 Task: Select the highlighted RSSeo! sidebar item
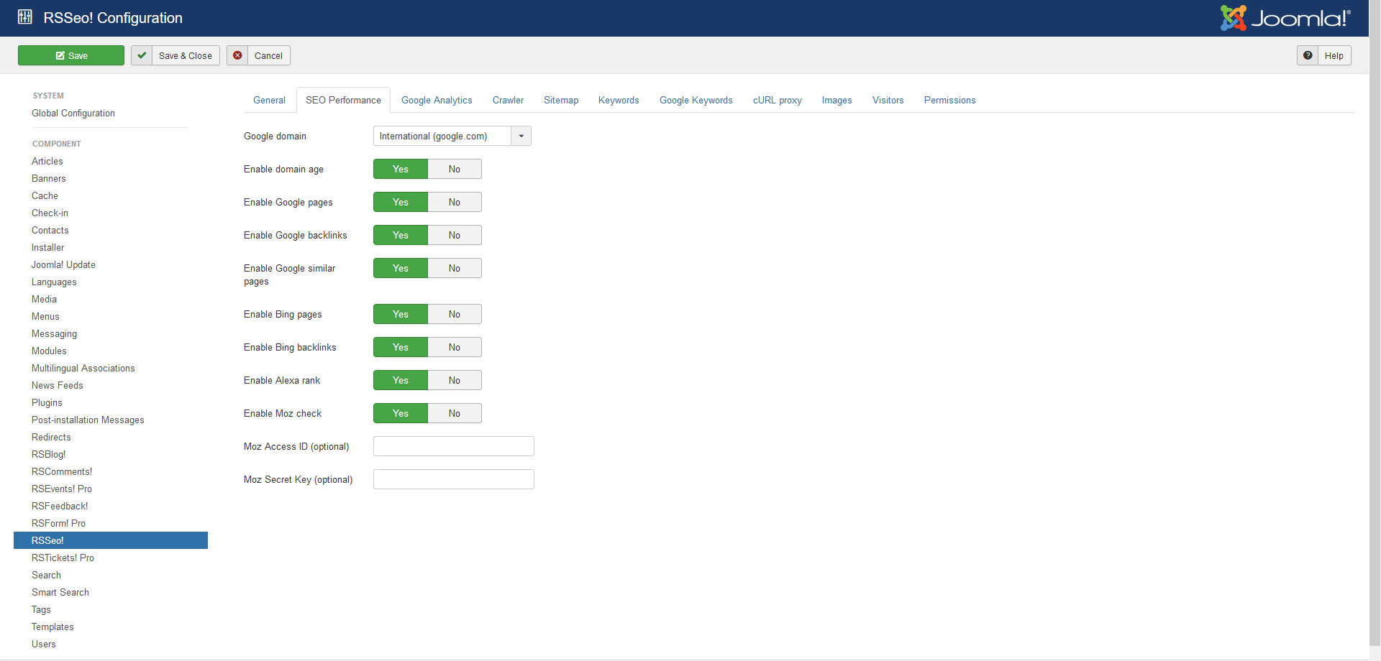point(111,540)
